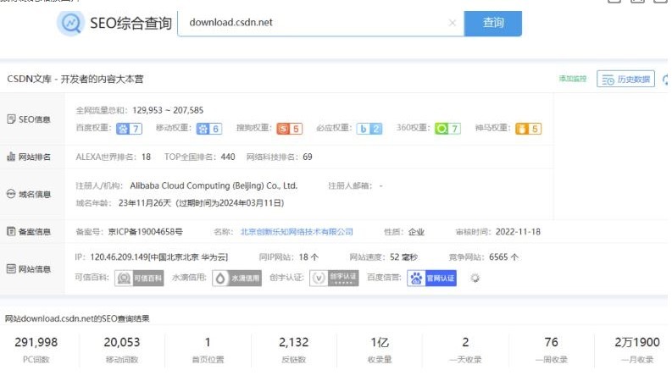This screenshot has width=672, height=381.
Task: Click the TOP全国排名 value 440
Action: click(228, 157)
